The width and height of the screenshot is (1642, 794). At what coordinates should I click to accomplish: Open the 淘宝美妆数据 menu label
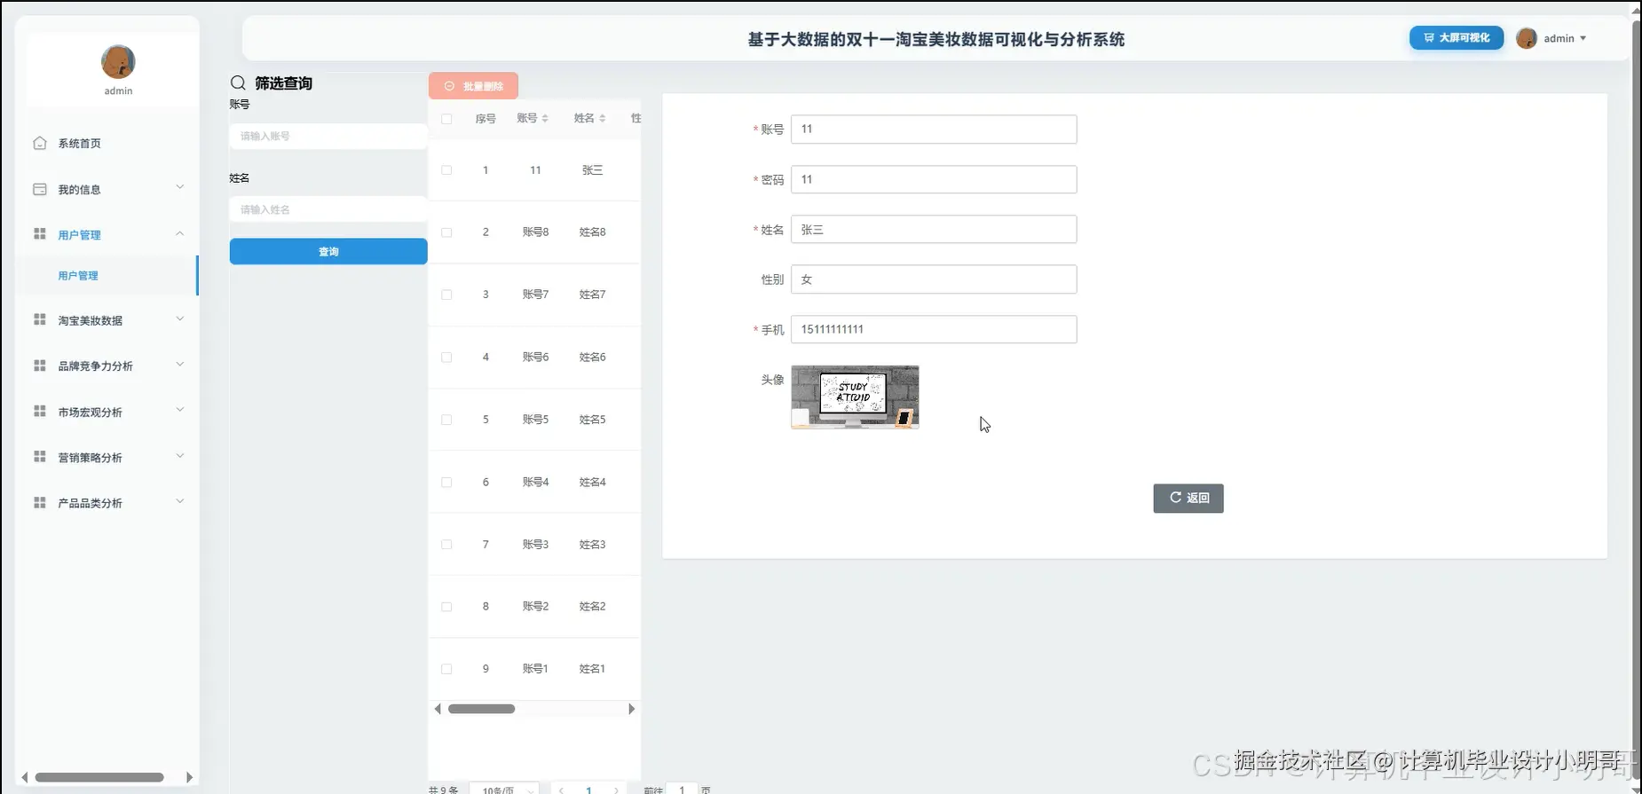pos(91,320)
